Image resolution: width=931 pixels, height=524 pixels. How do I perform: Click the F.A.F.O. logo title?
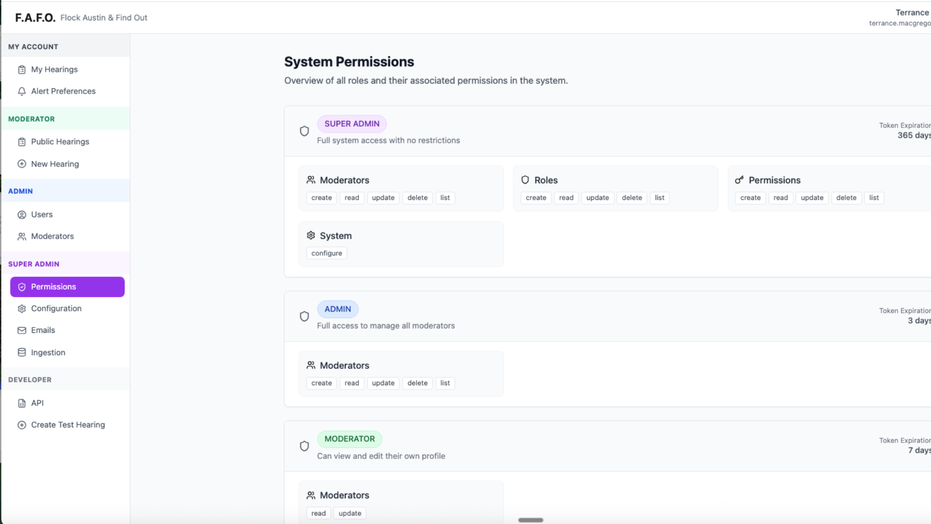[x=35, y=18]
